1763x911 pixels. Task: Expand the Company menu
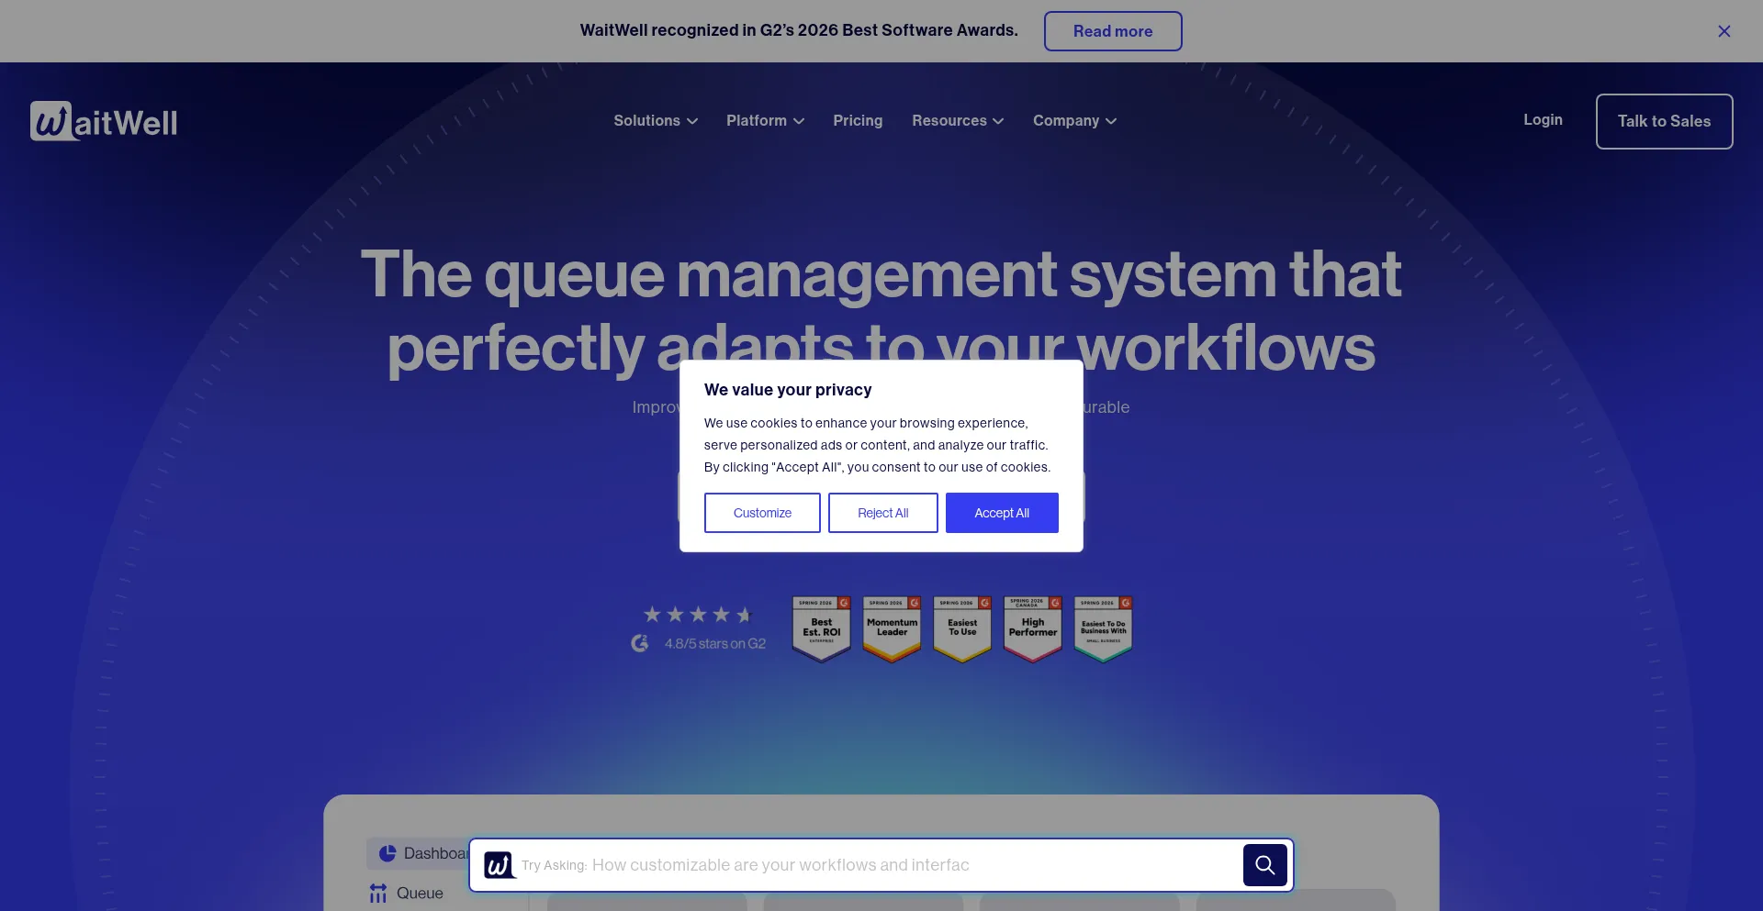[x=1074, y=120]
